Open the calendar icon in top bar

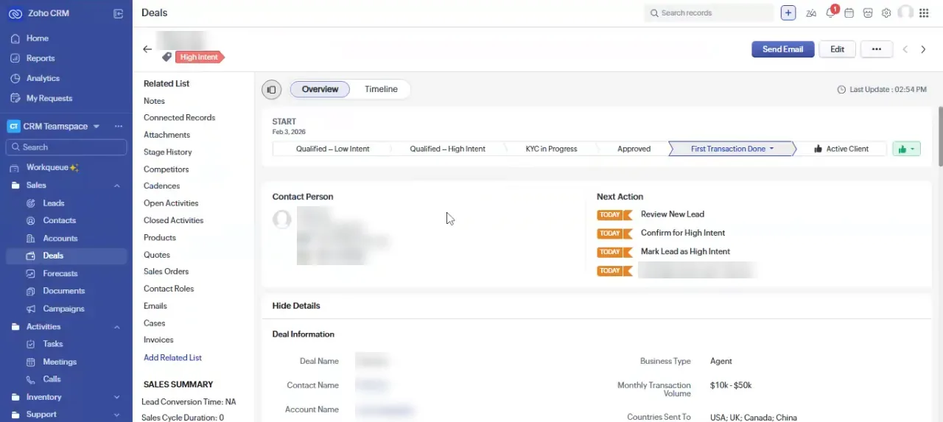tap(849, 13)
